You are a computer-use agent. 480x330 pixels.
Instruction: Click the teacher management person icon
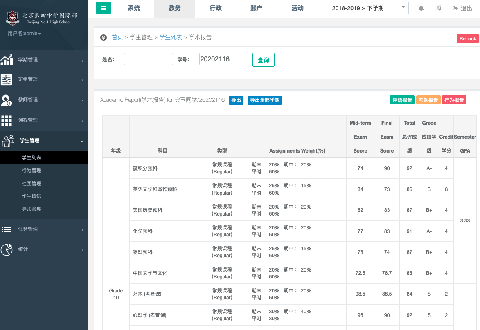point(7,100)
